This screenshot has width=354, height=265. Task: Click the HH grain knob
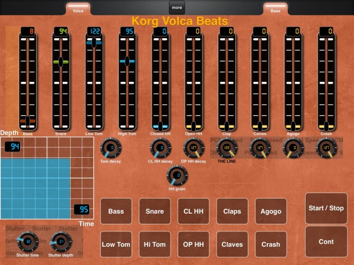pos(177,175)
